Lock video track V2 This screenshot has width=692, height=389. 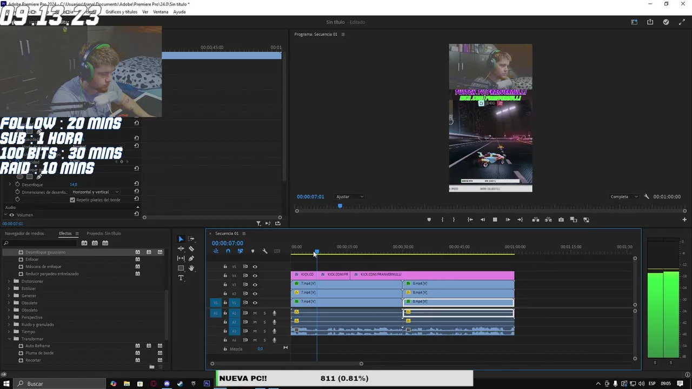click(225, 293)
